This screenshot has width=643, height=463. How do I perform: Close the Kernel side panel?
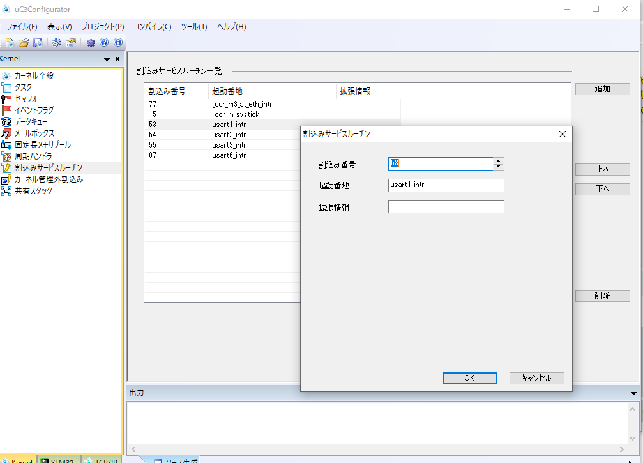[117, 59]
